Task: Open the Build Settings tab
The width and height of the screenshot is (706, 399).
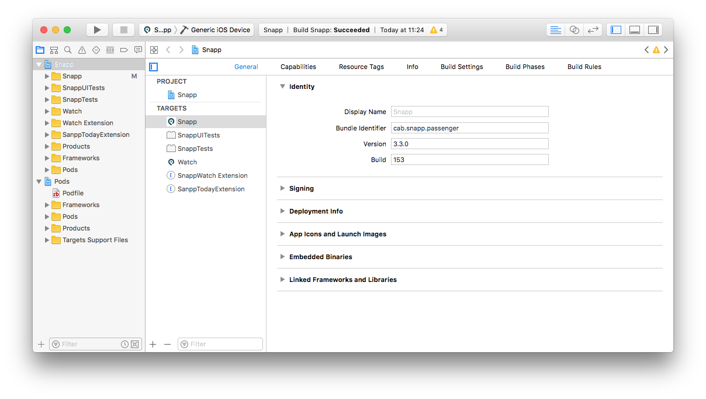Action: 462,67
